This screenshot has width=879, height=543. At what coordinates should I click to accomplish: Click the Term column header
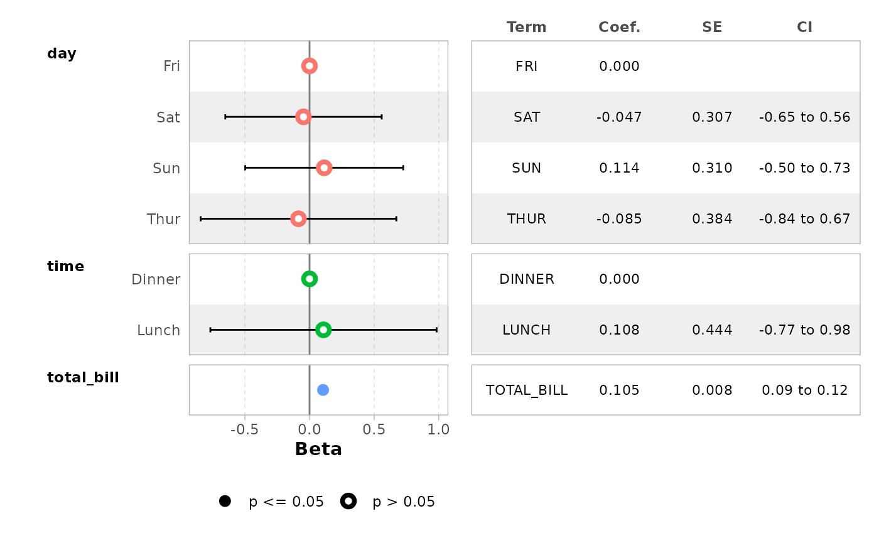[x=526, y=27]
